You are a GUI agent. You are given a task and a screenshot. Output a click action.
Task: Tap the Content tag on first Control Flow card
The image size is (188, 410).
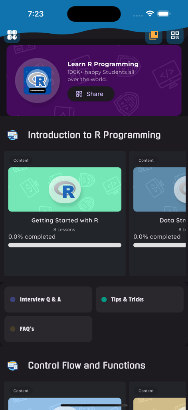pos(21,391)
